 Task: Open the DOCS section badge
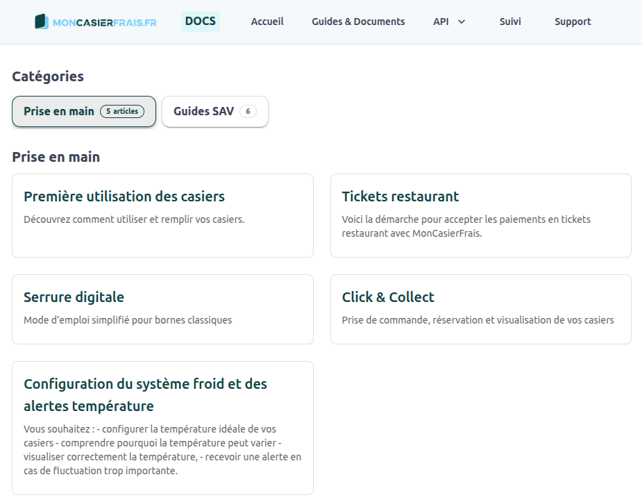coord(201,22)
